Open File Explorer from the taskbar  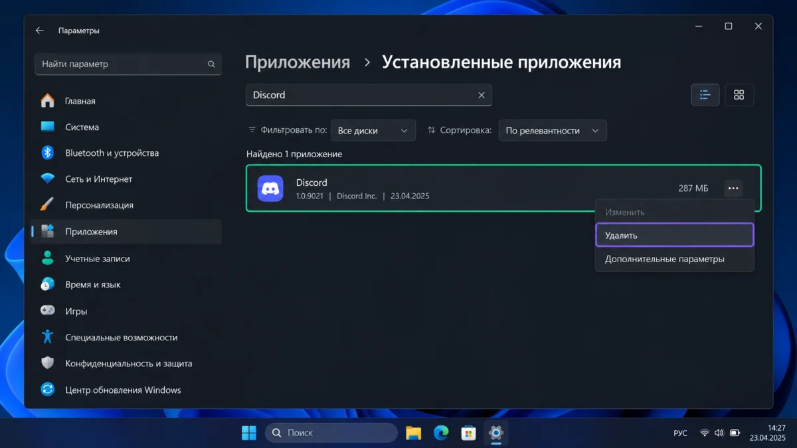click(414, 433)
